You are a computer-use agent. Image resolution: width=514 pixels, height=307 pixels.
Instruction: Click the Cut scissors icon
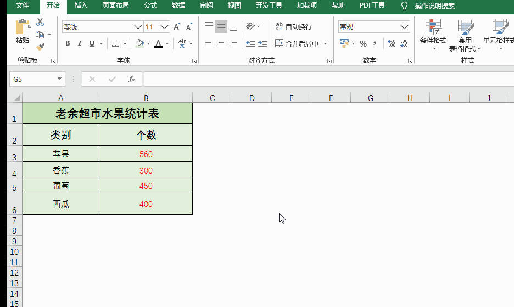pyautogui.click(x=40, y=22)
